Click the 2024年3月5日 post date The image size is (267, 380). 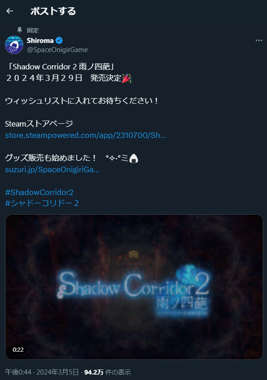[x=58, y=372]
